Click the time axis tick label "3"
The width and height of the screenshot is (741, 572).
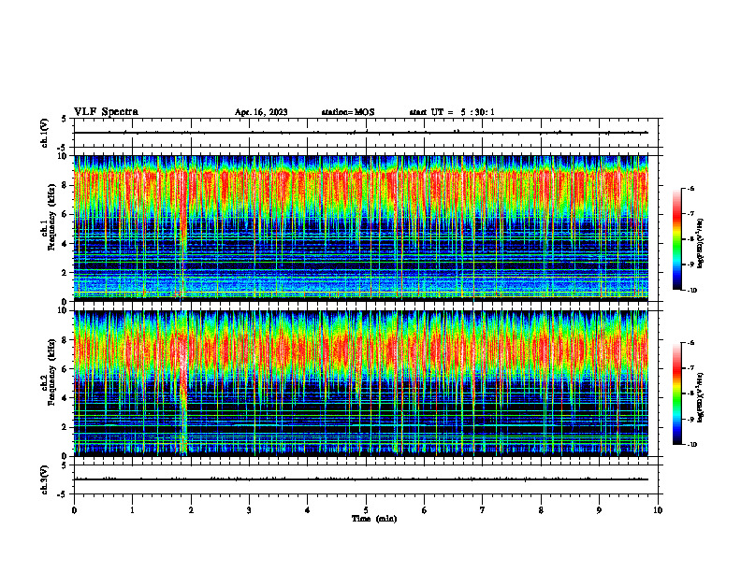249,510
